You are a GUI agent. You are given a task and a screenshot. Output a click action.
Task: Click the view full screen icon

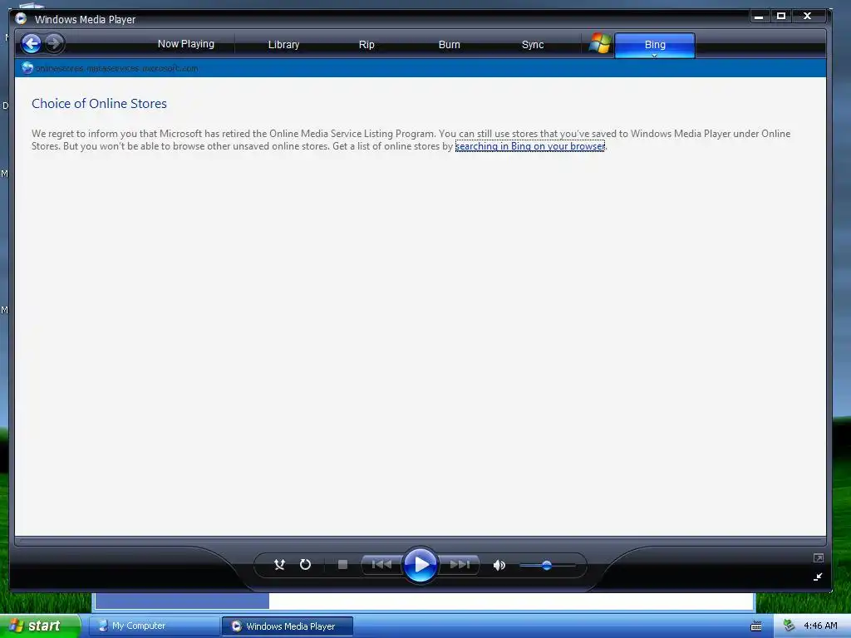tap(819, 557)
